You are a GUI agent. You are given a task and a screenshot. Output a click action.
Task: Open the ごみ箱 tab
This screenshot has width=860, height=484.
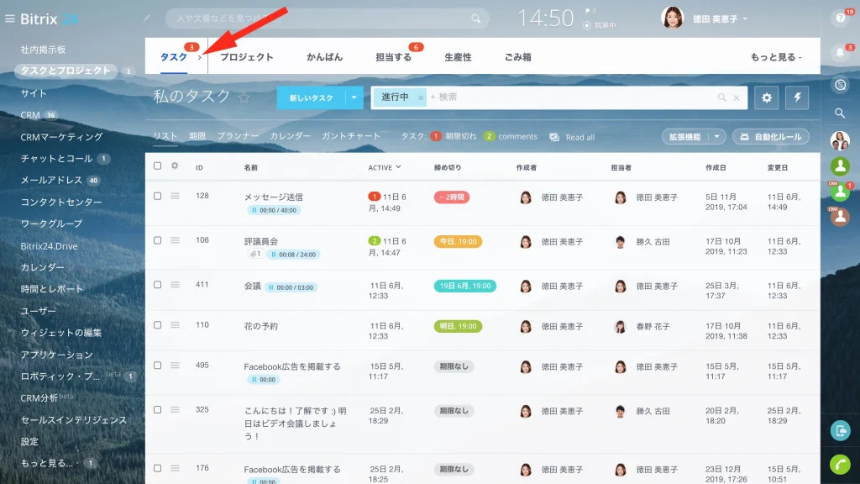tap(517, 57)
